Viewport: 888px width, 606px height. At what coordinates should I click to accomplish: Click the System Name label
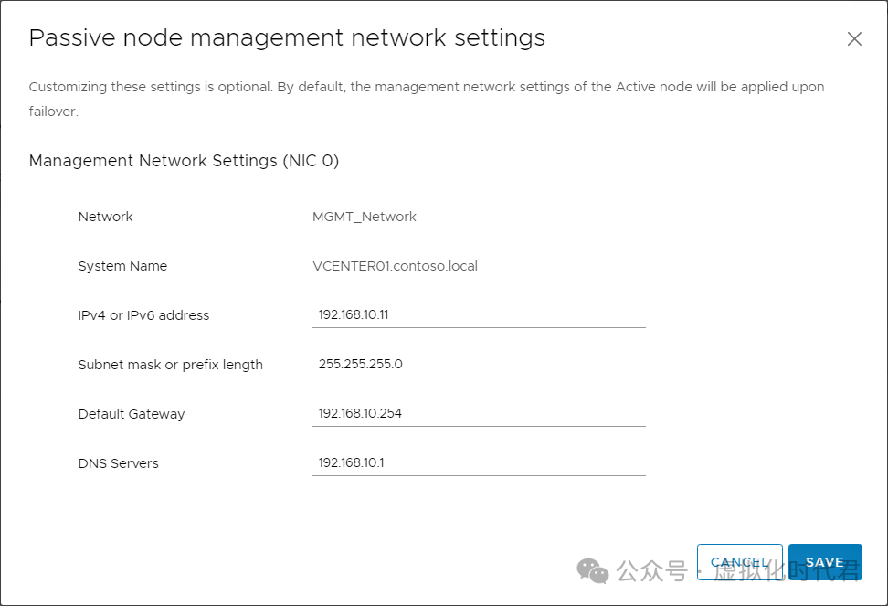click(122, 266)
